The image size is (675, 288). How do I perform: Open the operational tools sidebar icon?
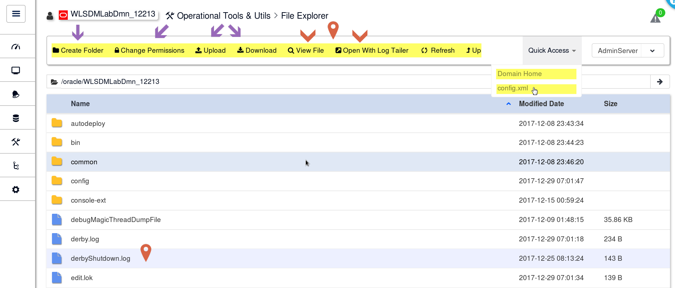coord(16,142)
